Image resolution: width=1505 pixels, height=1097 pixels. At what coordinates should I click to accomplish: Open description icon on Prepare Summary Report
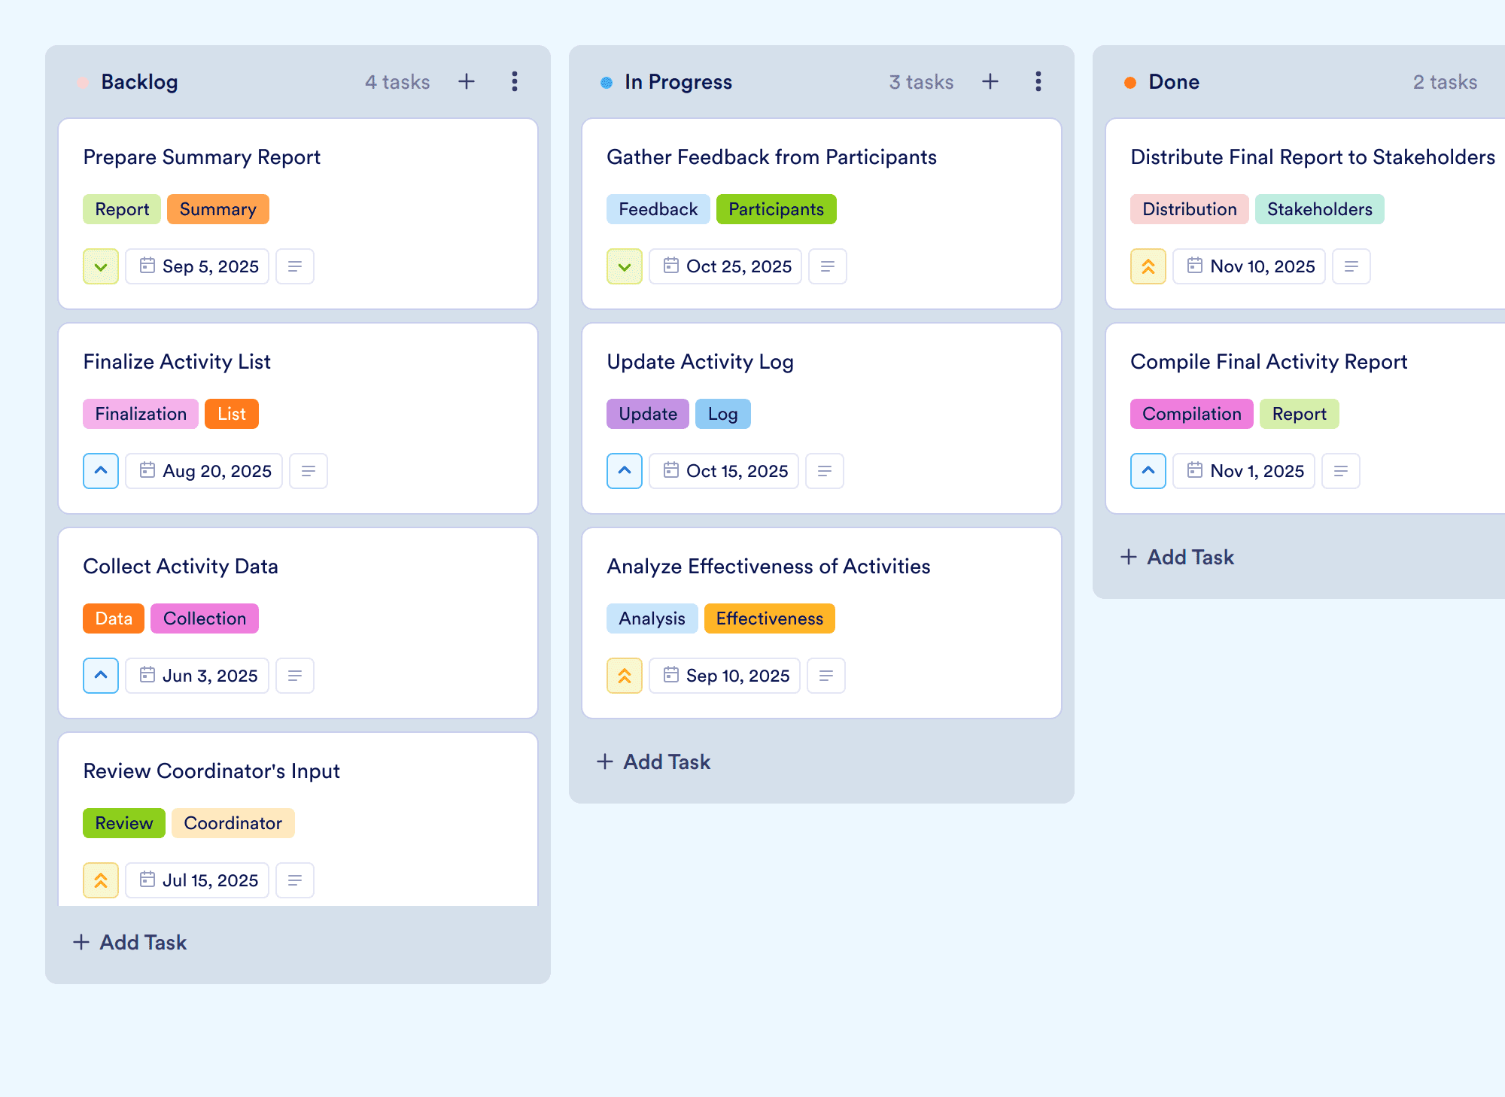pos(295,266)
